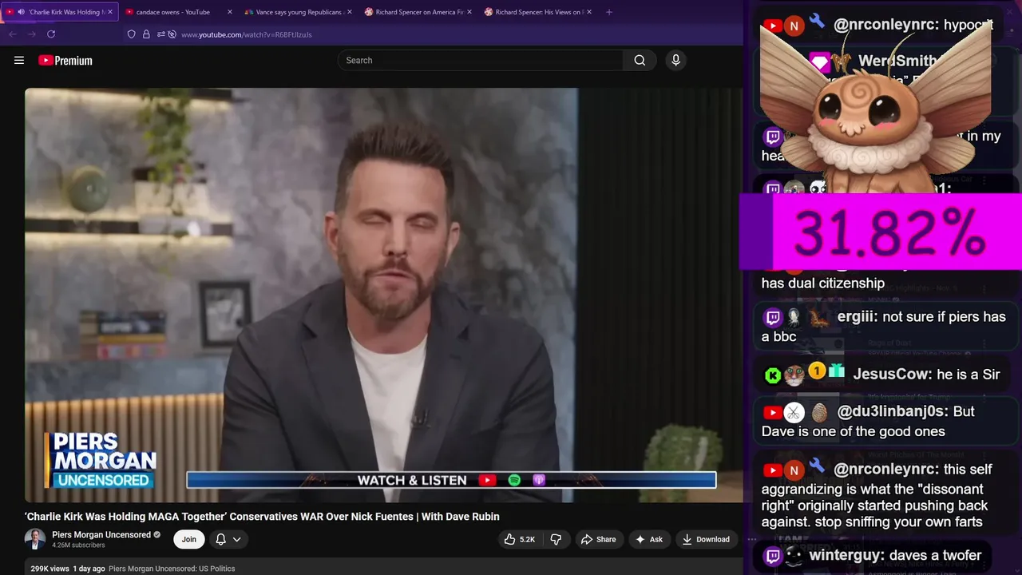The image size is (1022, 575).
Task: Click Spotify icon in Watch & Listen banner
Action: (514, 480)
